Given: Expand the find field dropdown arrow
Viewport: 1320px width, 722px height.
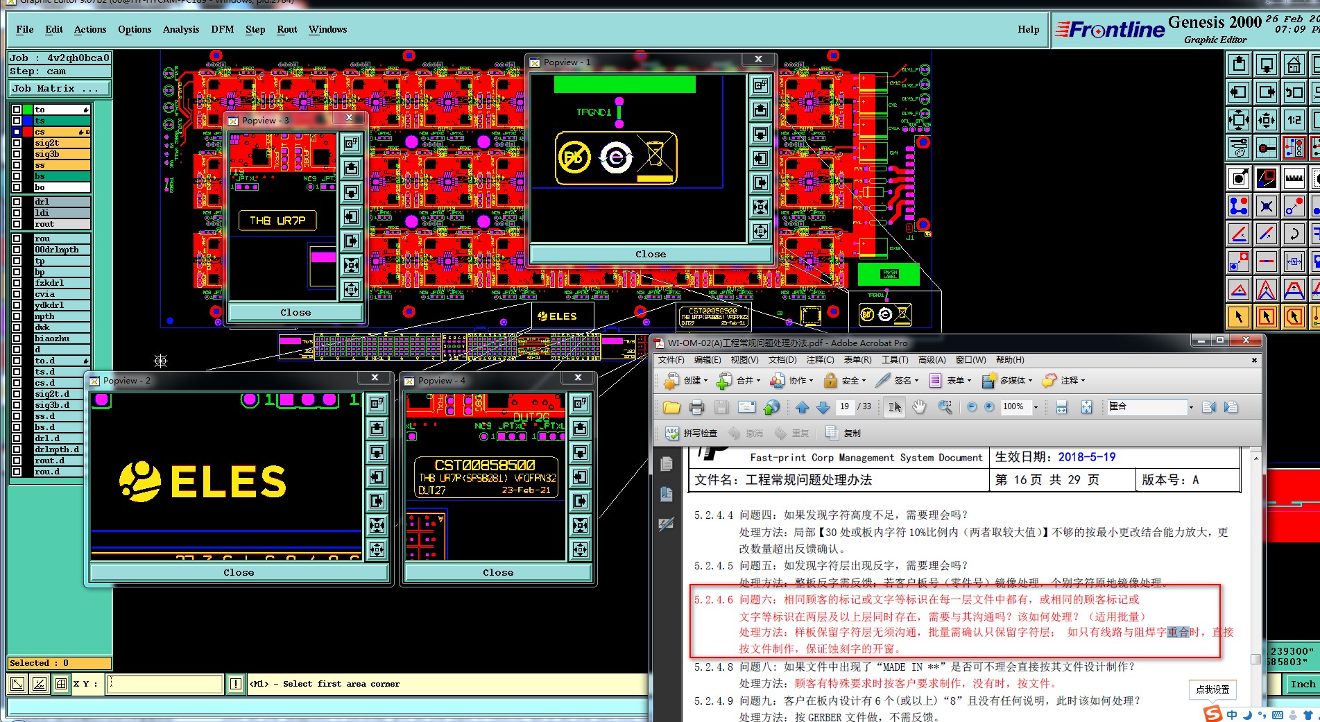Looking at the screenshot, I should pyautogui.click(x=1191, y=408).
